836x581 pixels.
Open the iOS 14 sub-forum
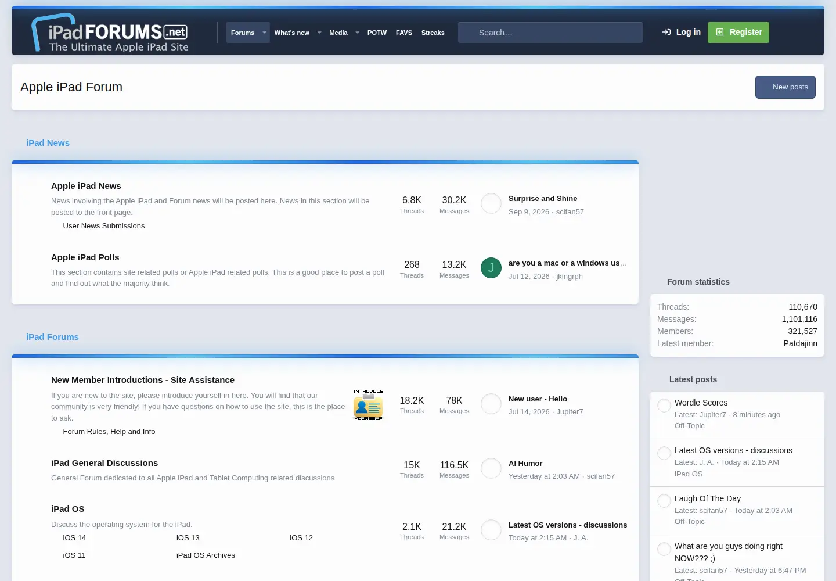pyautogui.click(x=74, y=538)
